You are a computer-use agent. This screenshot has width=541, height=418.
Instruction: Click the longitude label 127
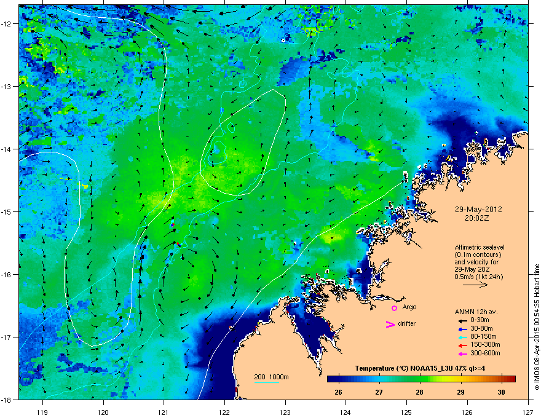click(x=528, y=412)
